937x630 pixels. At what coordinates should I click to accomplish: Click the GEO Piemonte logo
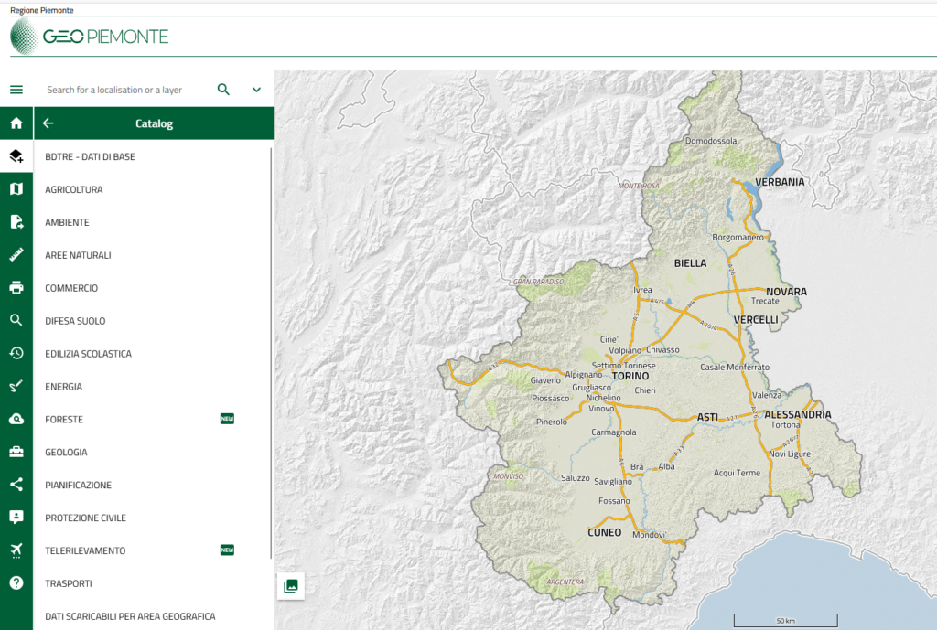point(90,37)
